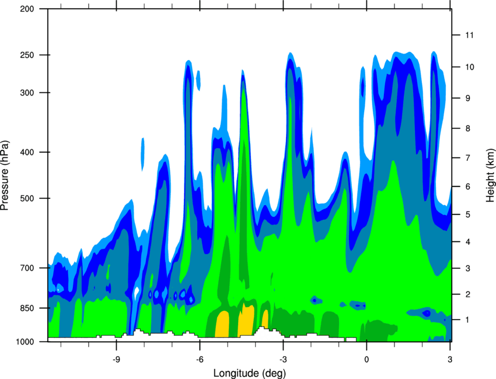Screen dimensions: 496x379
Task: Click the 'Height (km)' axis title
Action: coord(490,175)
